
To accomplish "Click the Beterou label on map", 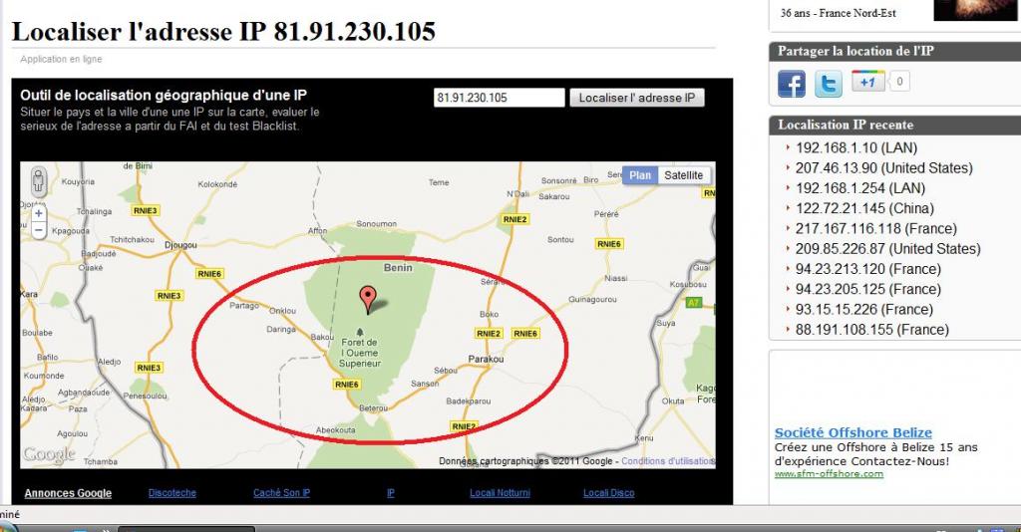I will [x=373, y=408].
